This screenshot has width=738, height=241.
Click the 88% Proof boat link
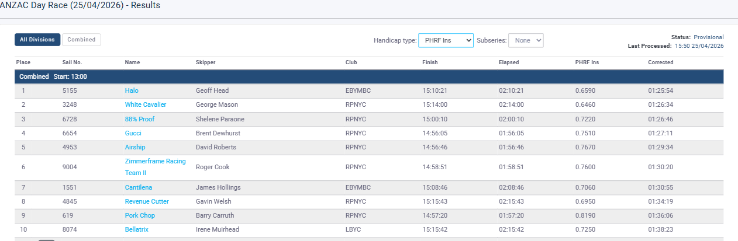tap(140, 119)
